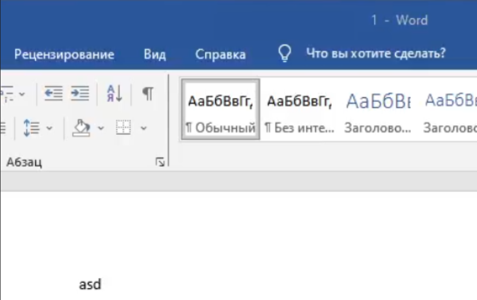Open the borders dropdown arrow

pos(144,128)
